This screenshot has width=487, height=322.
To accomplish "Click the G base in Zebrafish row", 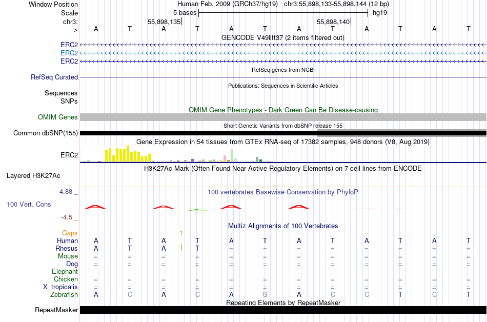I will 265,294.
